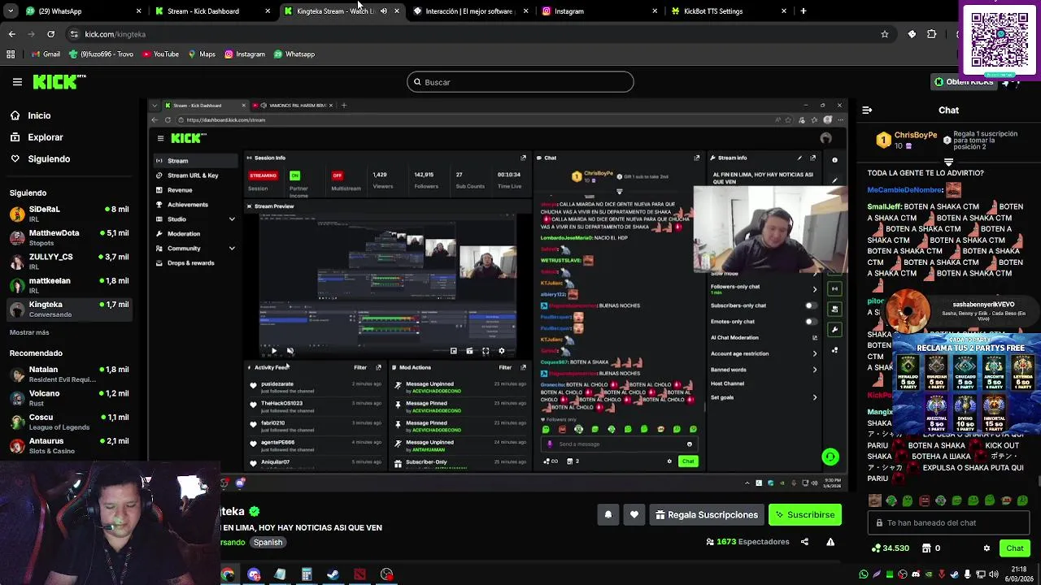
Task: Open recommended channel Natalan
Action: pyautogui.click(x=69, y=374)
